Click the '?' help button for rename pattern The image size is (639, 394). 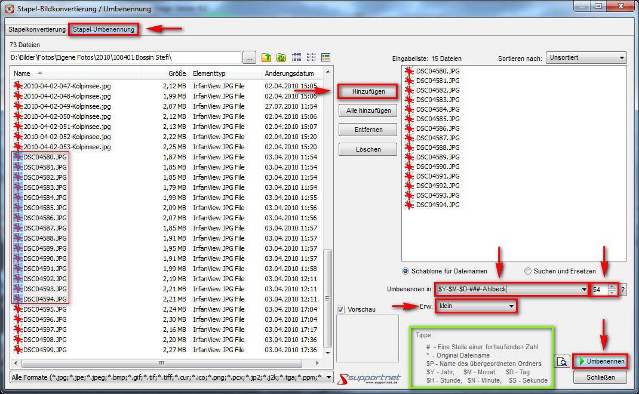[623, 290]
